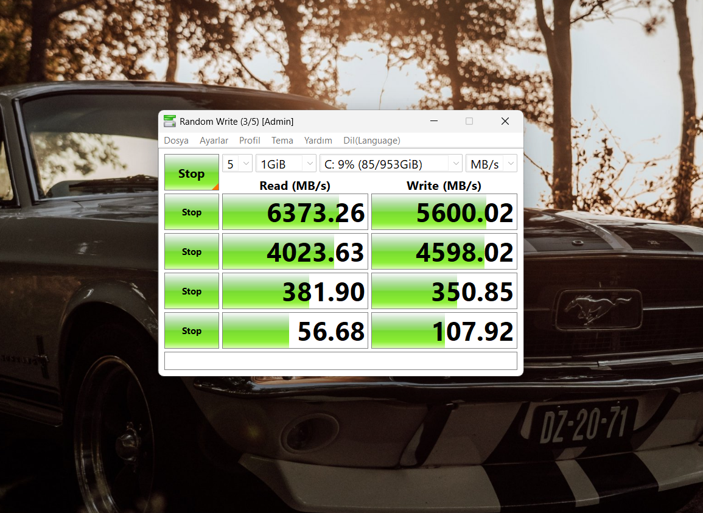Viewport: 703px width, 513px height.
Task: Click Stop button beside 4023.63 read result
Action: coord(192,251)
